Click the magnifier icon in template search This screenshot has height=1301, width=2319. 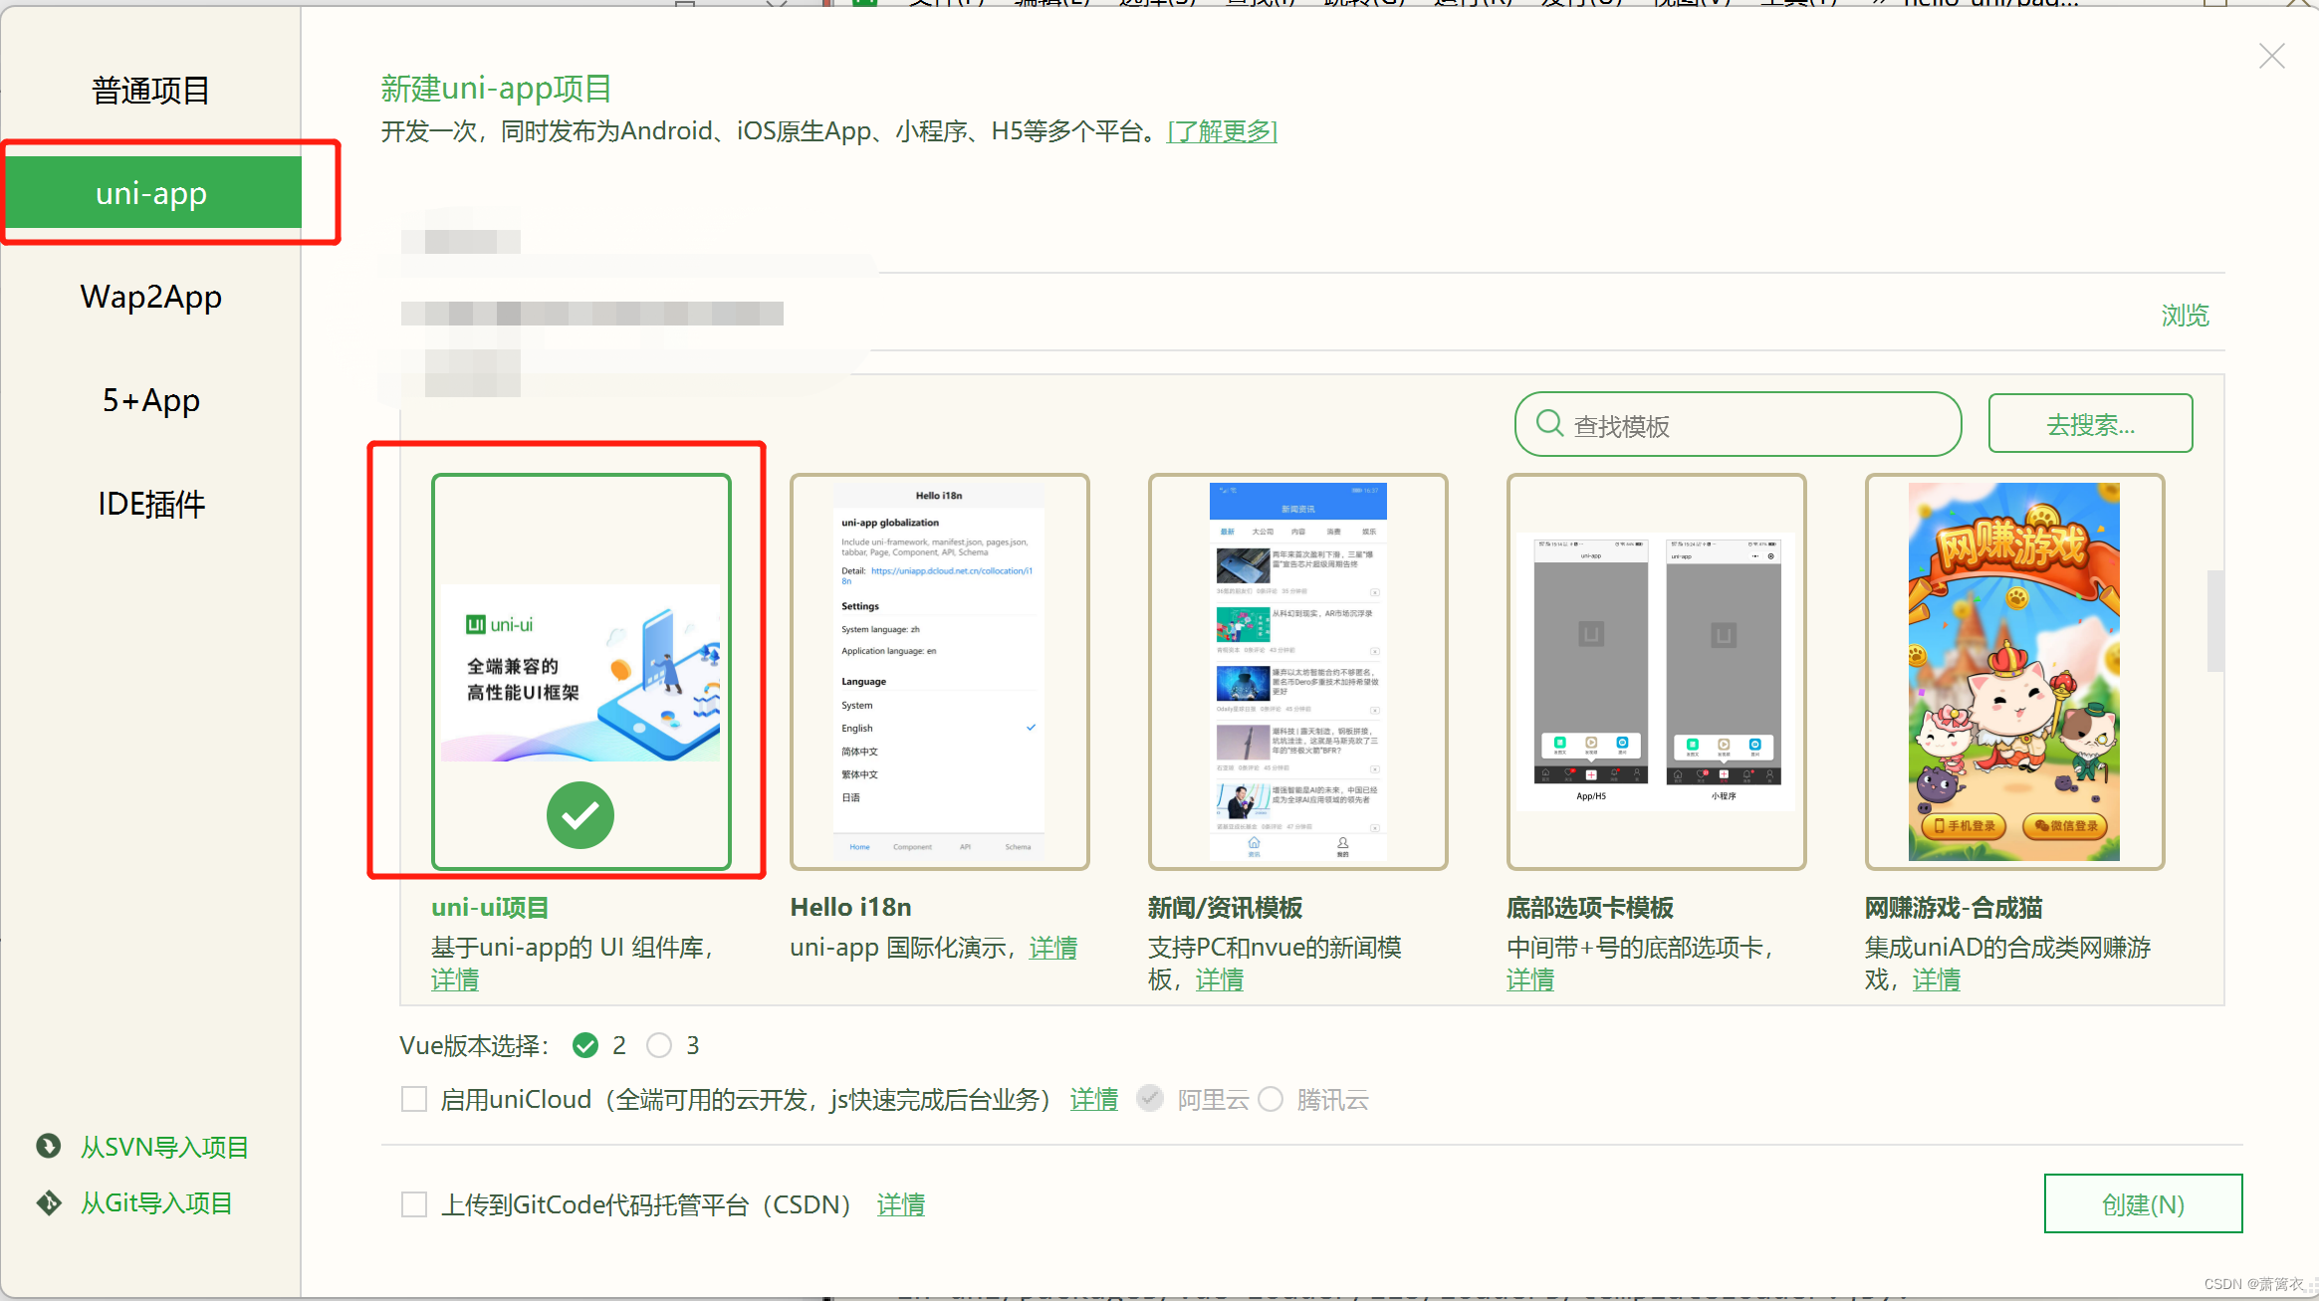coord(1549,423)
